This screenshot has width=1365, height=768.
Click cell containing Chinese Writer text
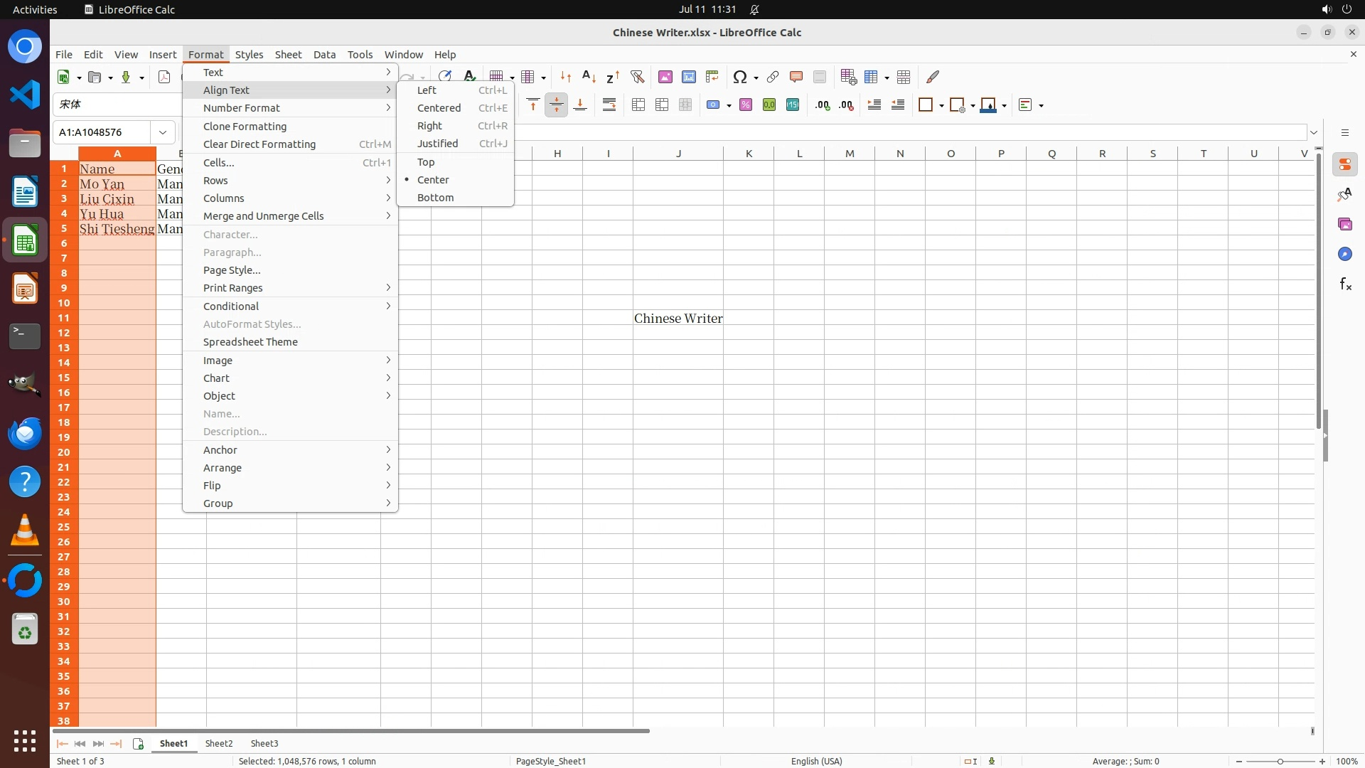tap(678, 319)
